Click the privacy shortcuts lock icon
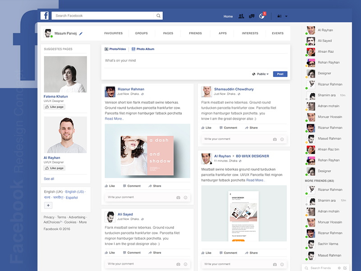This screenshot has height=271, width=361. [x=279, y=16]
